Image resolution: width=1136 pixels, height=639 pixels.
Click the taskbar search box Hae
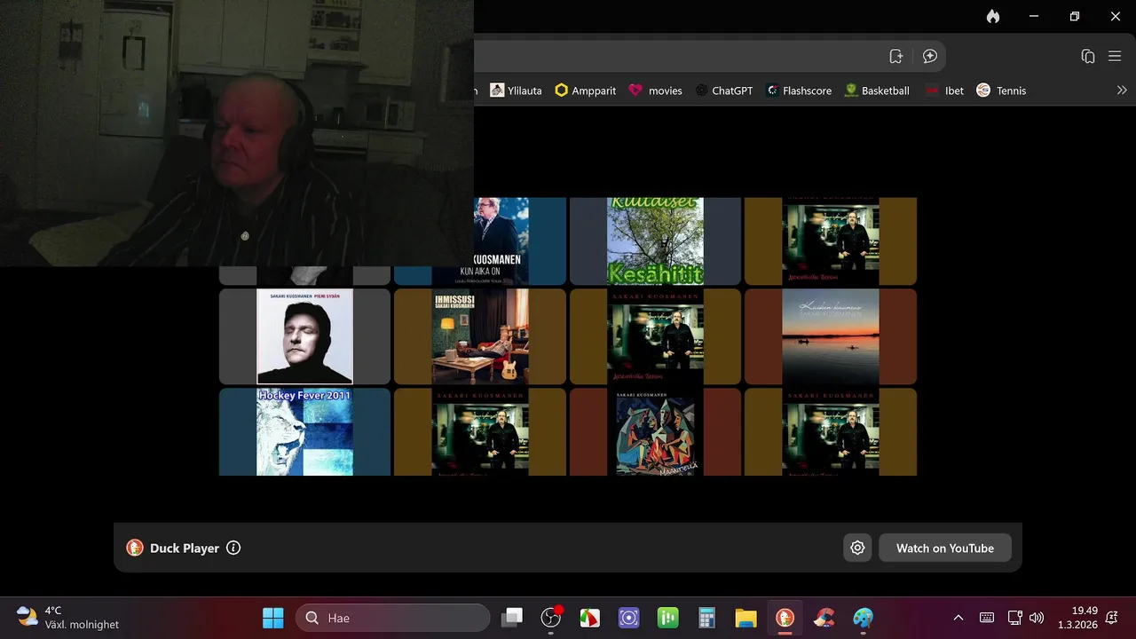[392, 618]
